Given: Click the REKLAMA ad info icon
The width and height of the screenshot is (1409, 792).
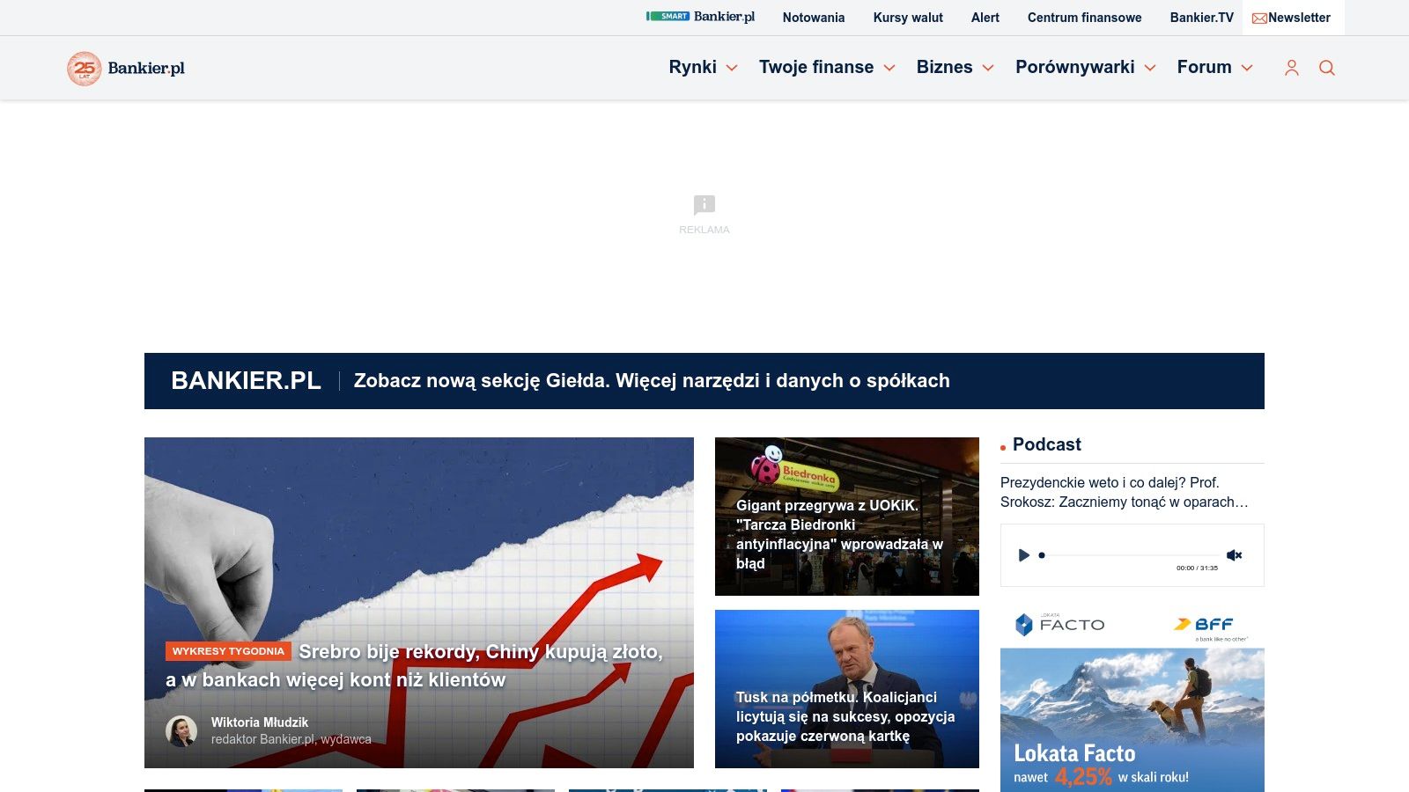Looking at the screenshot, I should [x=704, y=205].
